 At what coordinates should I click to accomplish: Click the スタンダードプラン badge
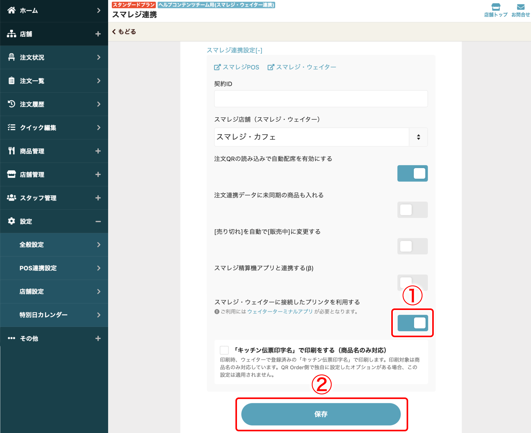tap(134, 5)
